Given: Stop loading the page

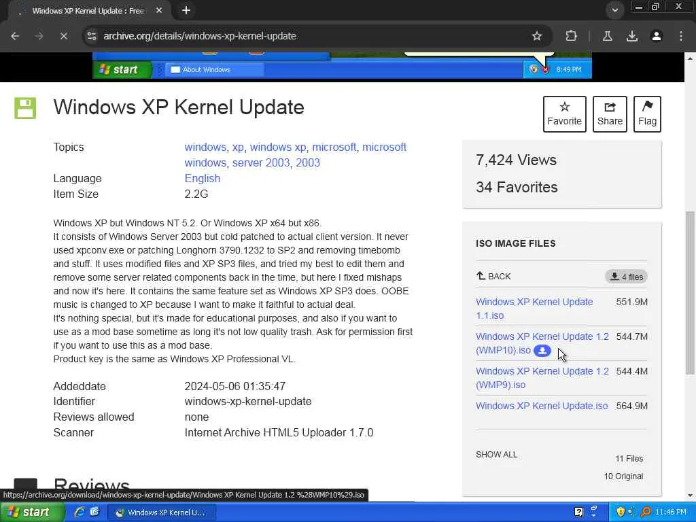Looking at the screenshot, I should click(x=63, y=36).
